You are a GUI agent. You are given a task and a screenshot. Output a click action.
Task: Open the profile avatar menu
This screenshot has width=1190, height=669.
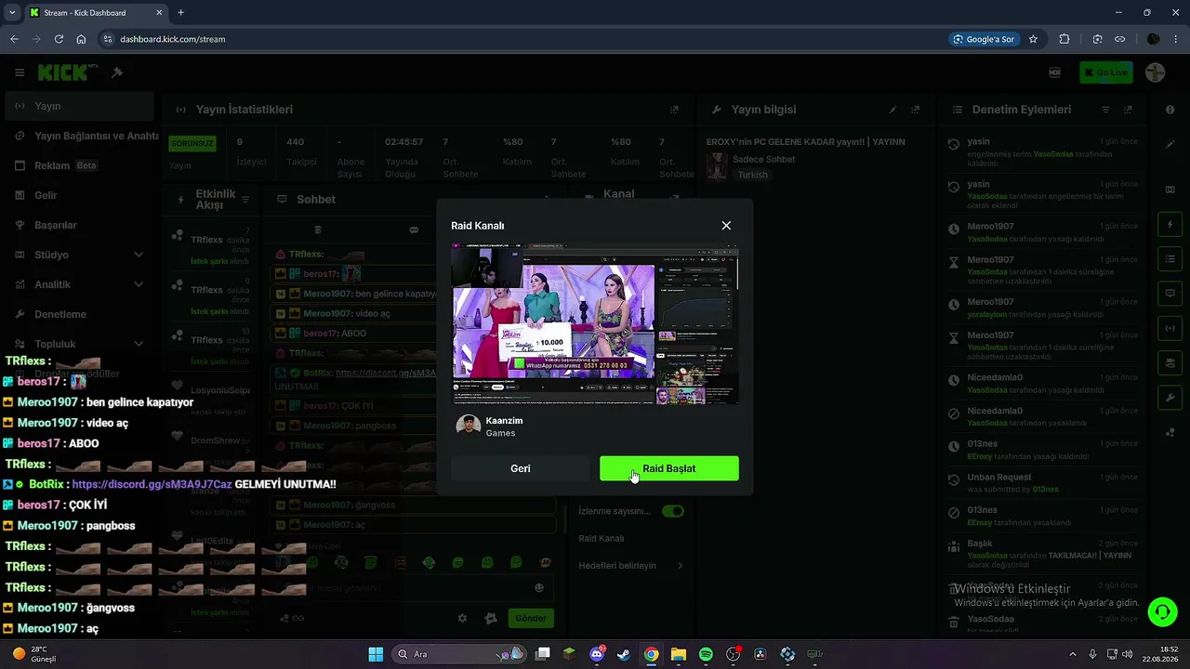1156,72
